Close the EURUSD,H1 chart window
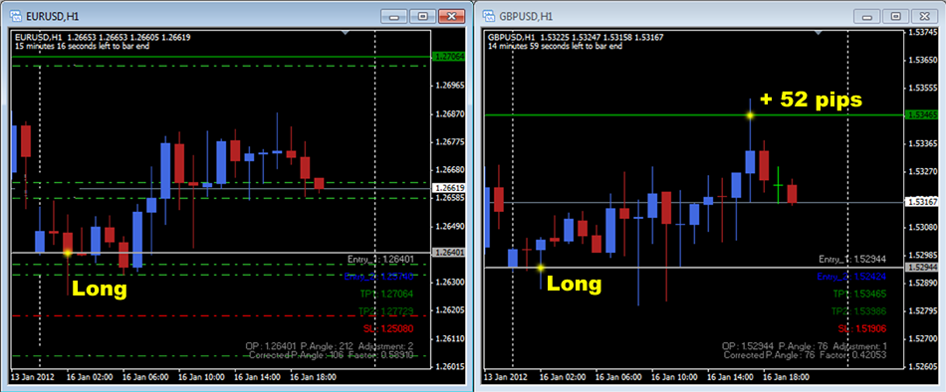 point(451,16)
